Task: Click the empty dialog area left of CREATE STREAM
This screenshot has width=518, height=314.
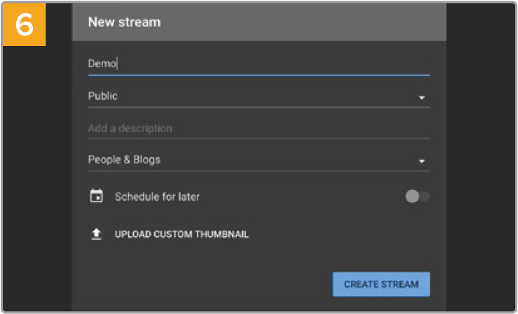Action: (x=208, y=284)
